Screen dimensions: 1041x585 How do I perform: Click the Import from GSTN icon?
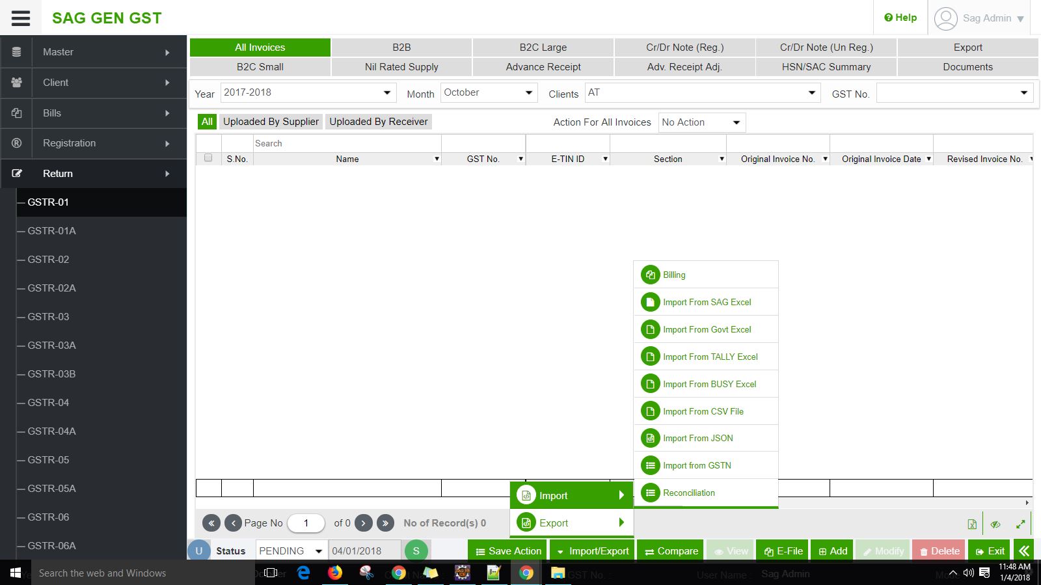[650, 465]
